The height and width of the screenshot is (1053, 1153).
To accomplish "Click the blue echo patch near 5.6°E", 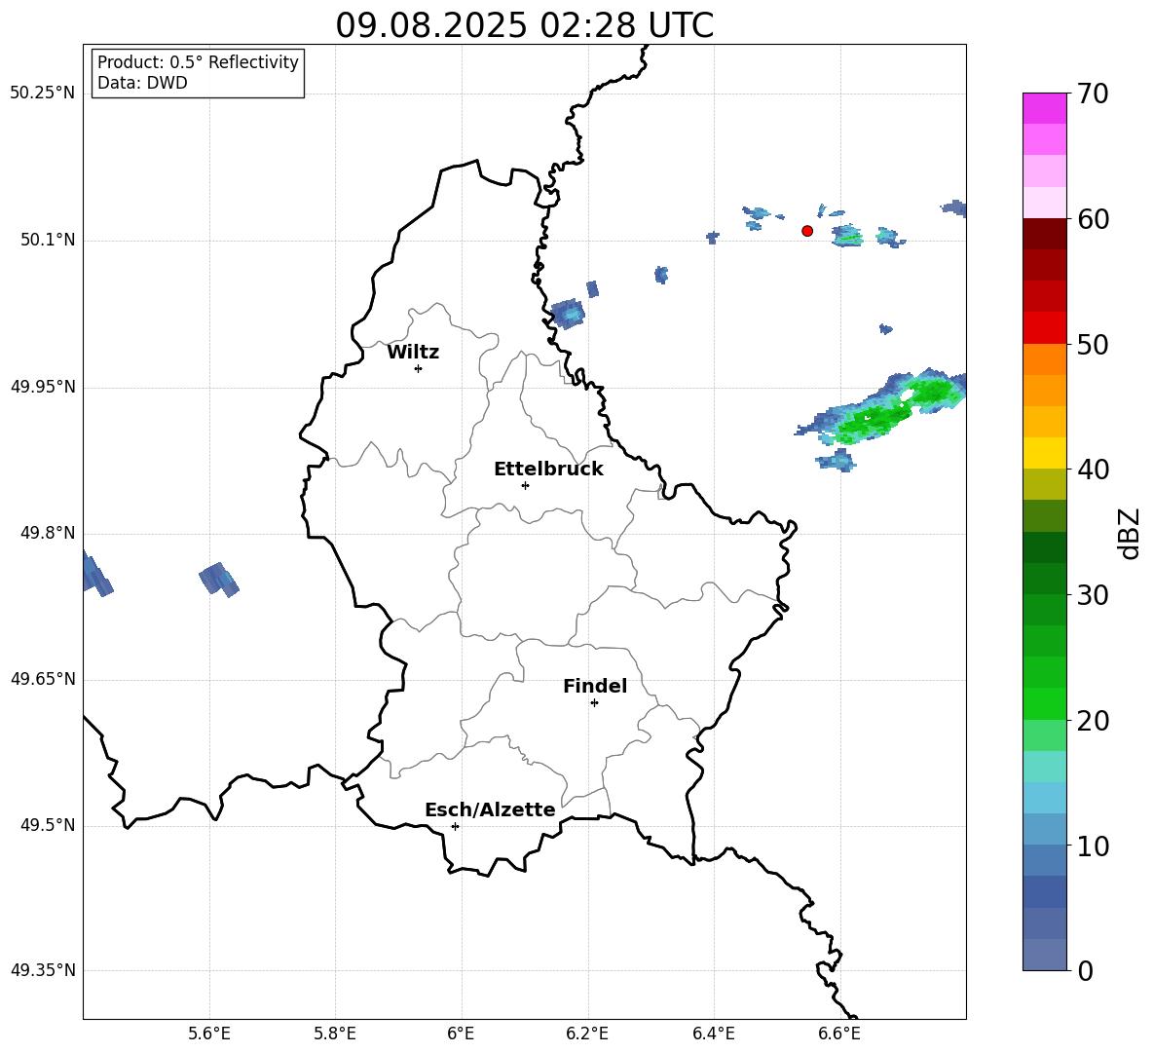I will [219, 580].
